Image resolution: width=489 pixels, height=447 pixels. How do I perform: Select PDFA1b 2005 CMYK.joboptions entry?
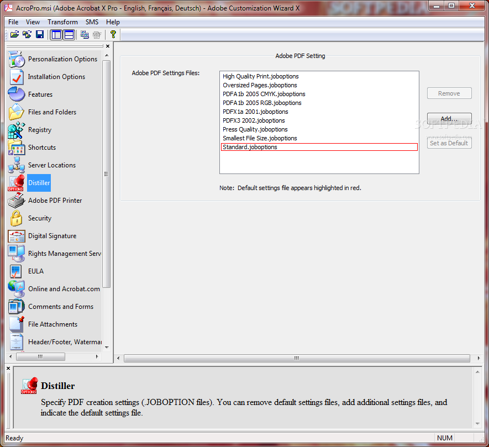click(319, 94)
